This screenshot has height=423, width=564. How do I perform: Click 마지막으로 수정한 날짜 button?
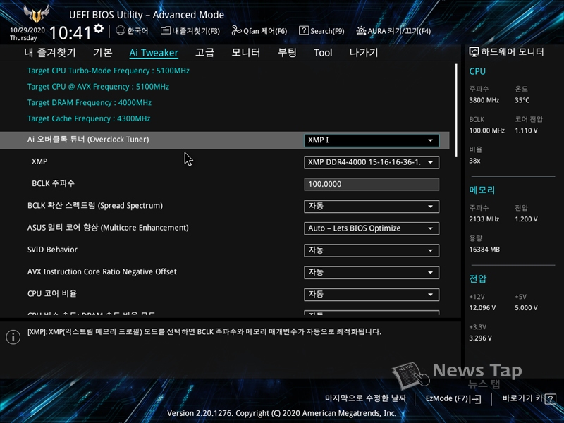point(365,398)
